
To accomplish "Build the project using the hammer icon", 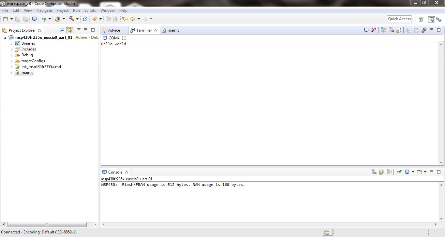I will (72, 19).
